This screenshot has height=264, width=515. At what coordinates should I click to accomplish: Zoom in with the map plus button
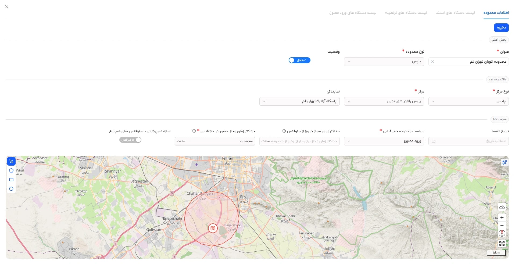(x=502, y=217)
